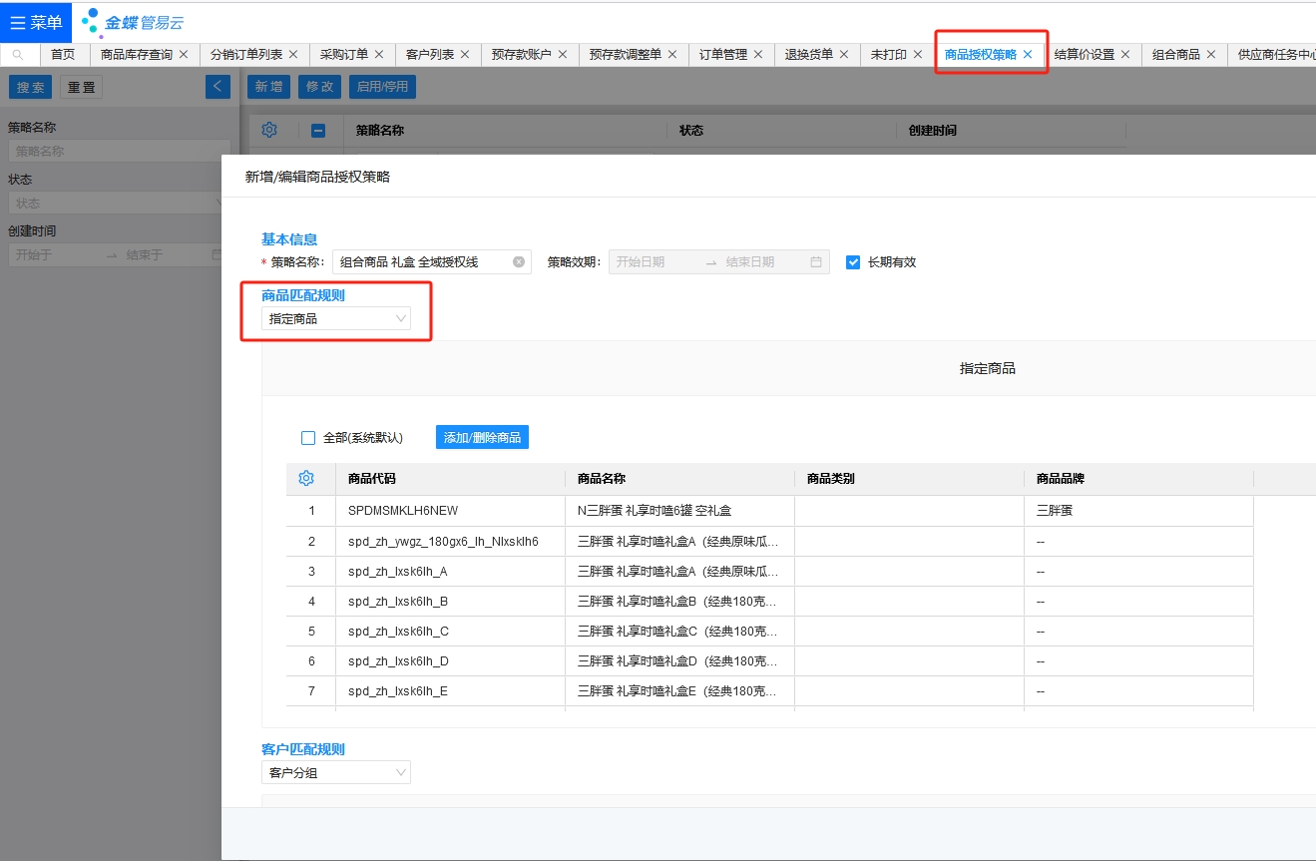Click the search magnifier icon in tab bar
Screen dimensions: 1316x861
(18, 55)
